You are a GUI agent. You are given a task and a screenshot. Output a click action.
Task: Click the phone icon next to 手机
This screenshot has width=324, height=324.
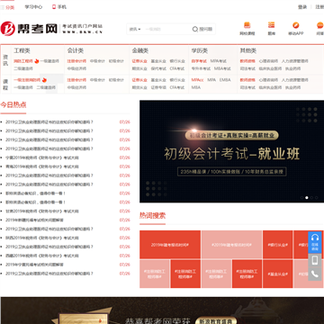click(54, 7)
